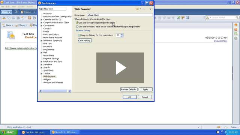The image size is (240, 135).
Task: Decrease history days with the down arrow
Action: (122, 36)
